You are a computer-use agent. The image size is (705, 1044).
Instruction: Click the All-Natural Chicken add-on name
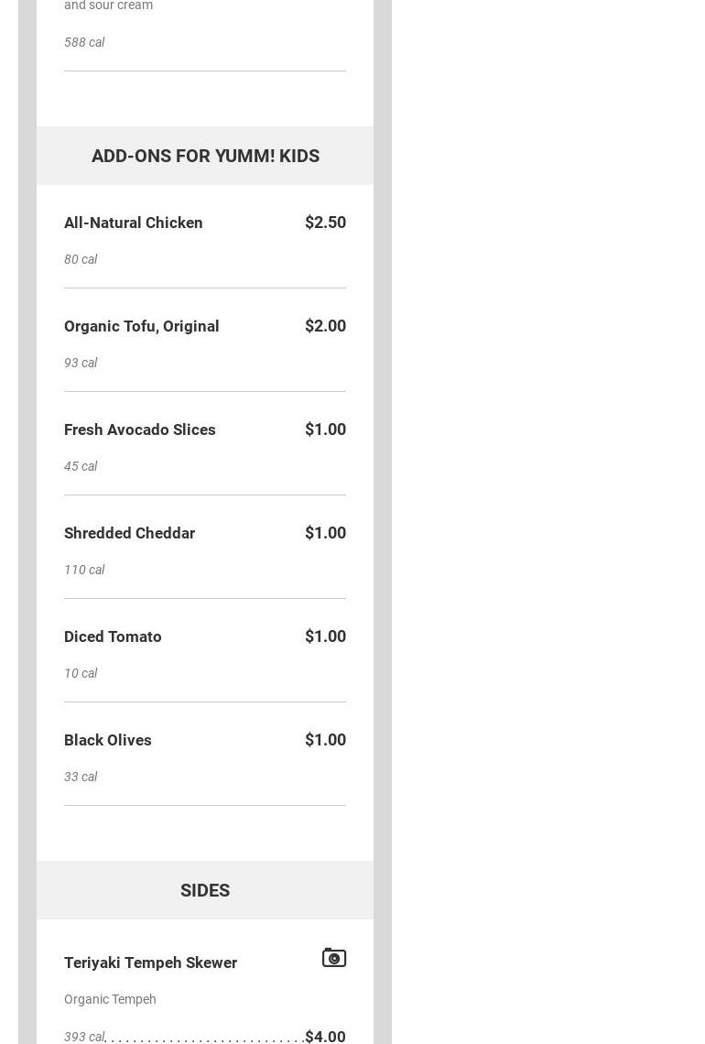tap(134, 223)
